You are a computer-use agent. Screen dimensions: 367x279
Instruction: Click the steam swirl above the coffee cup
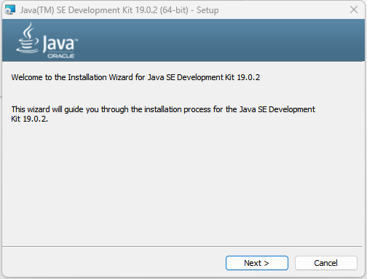28,30
